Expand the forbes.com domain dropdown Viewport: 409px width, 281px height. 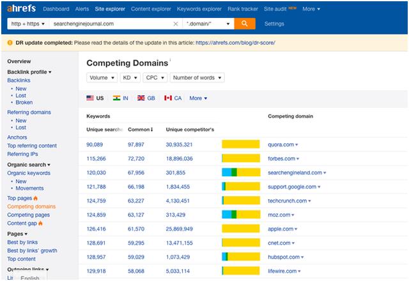[x=298, y=159]
